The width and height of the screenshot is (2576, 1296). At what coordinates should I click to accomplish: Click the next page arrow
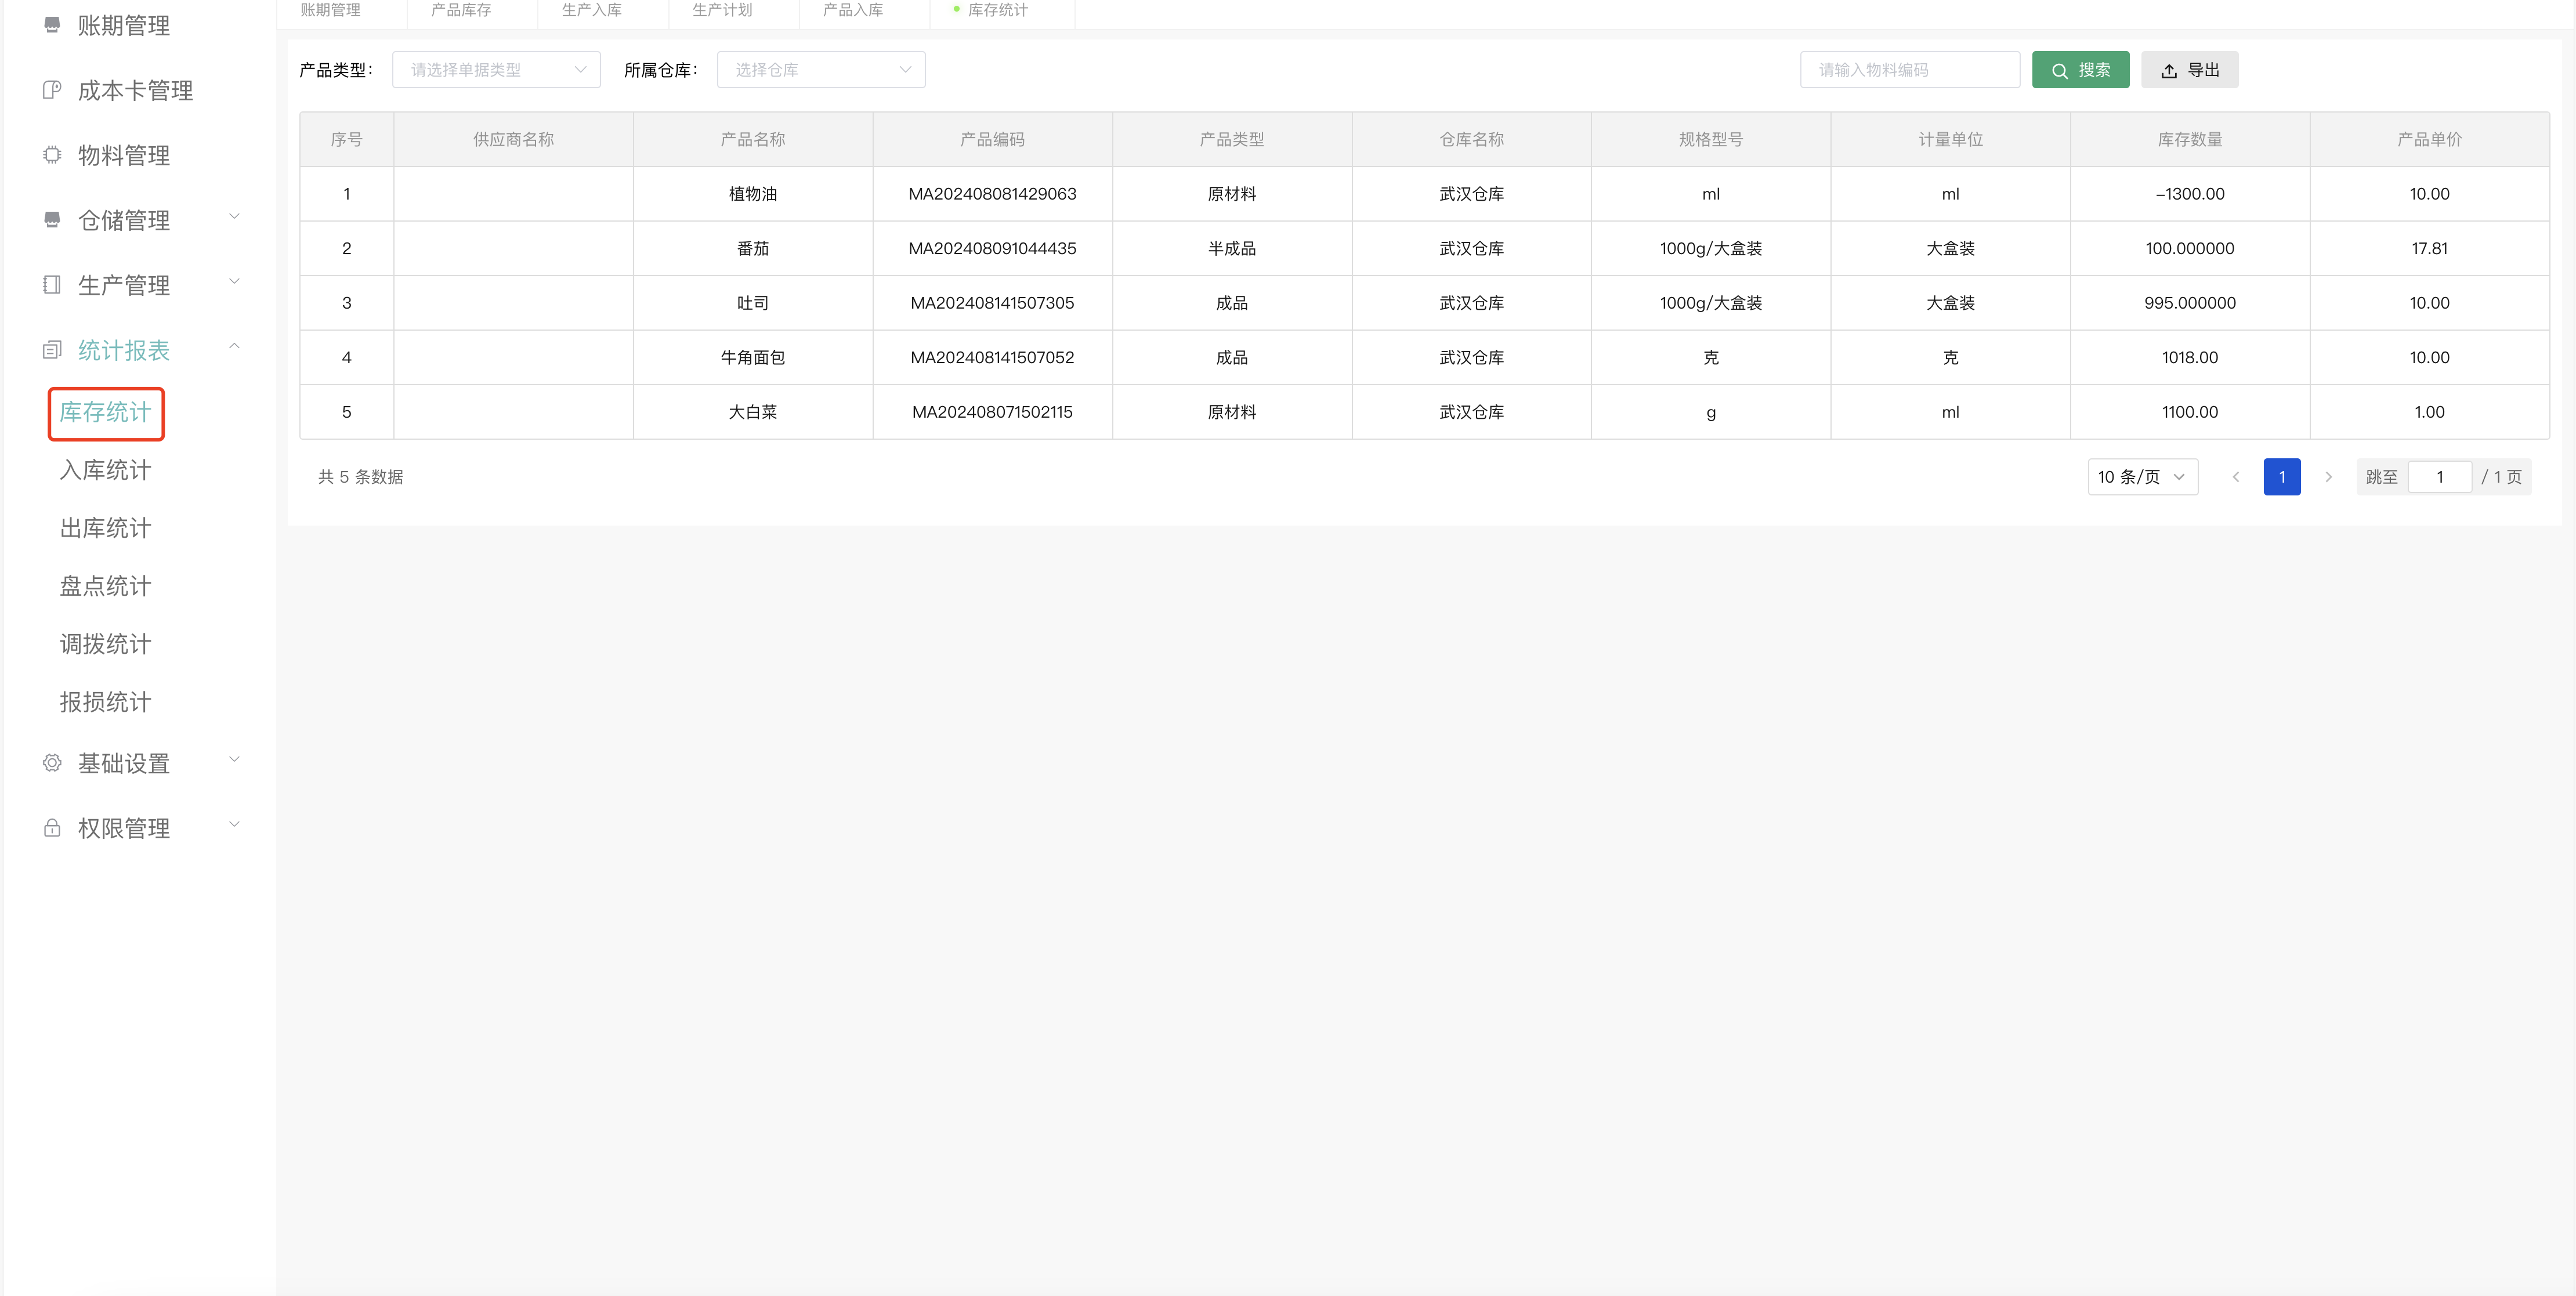(2328, 477)
